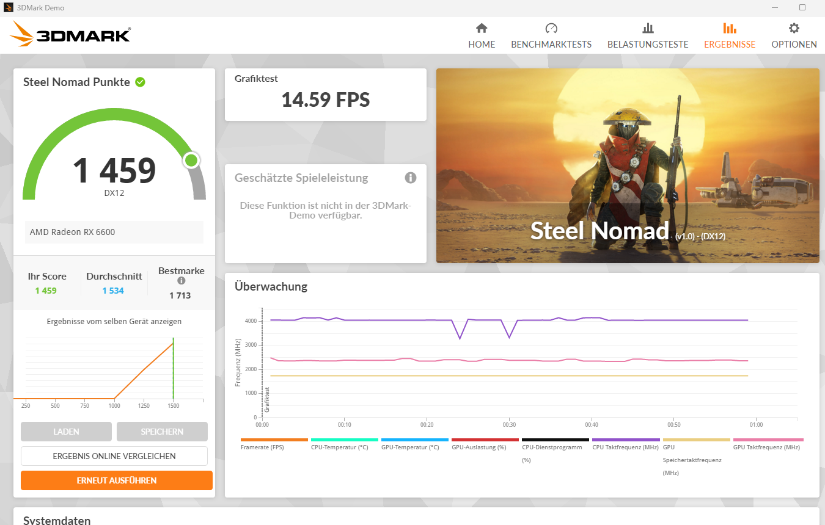Click the large 1 459 score number

pos(114,170)
